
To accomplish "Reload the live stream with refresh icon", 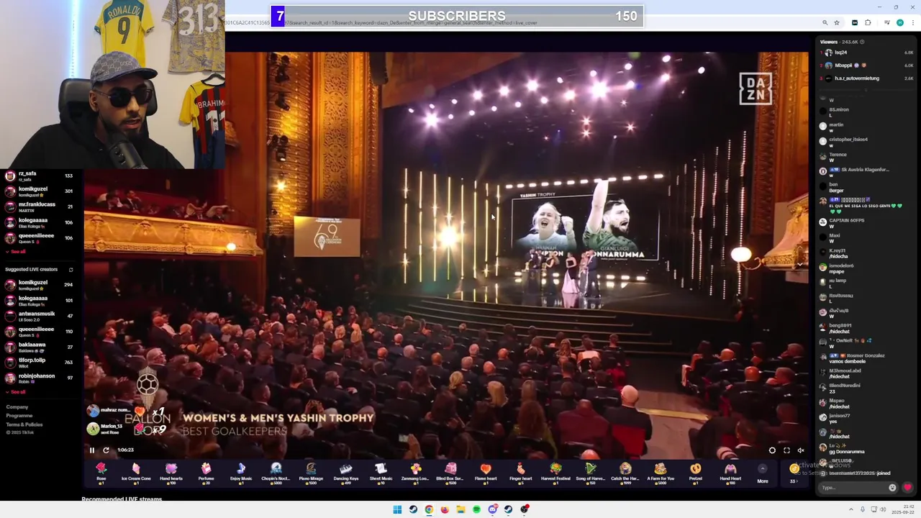I will [x=106, y=450].
